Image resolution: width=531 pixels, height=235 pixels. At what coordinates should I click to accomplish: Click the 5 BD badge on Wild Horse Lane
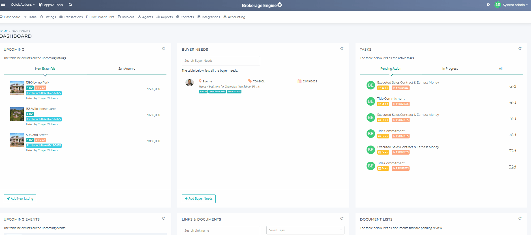point(30,114)
